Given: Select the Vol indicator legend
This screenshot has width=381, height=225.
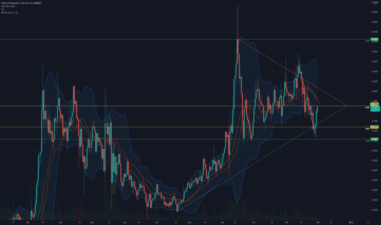Looking at the screenshot, I should pyautogui.click(x=2, y=9).
